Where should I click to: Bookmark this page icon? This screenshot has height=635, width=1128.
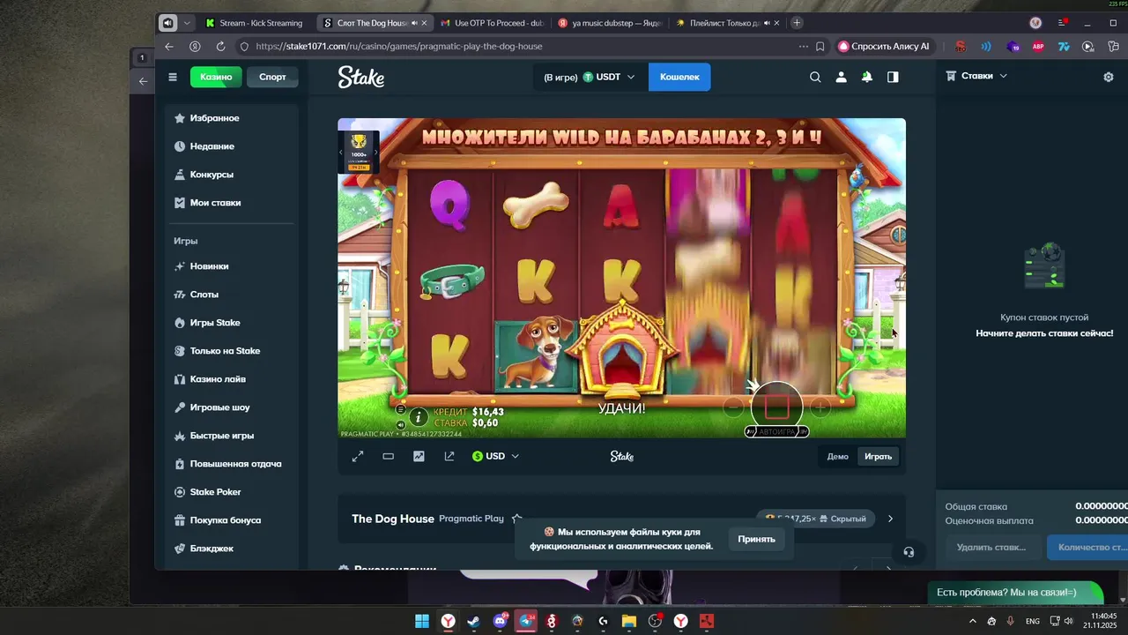[x=820, y=46]
